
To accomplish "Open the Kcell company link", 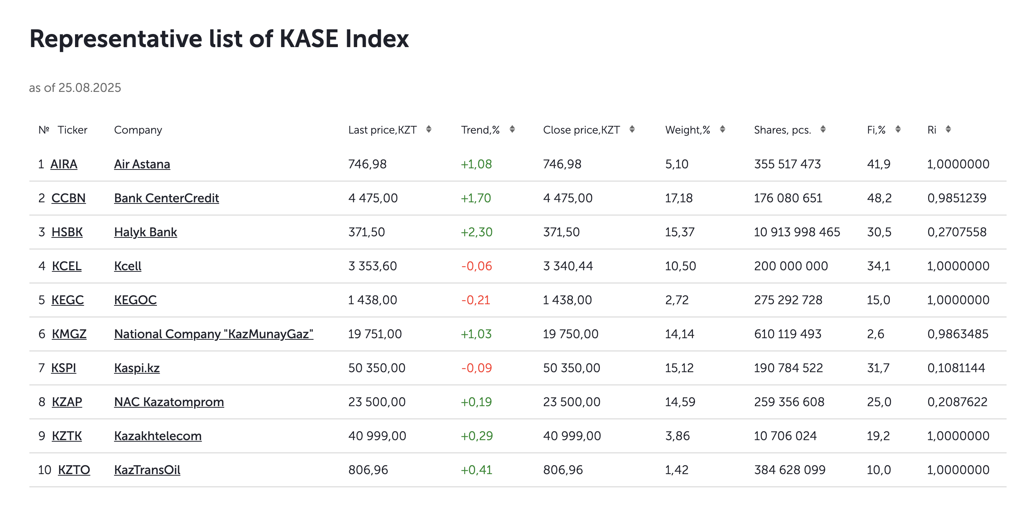I will click(128, 266).
